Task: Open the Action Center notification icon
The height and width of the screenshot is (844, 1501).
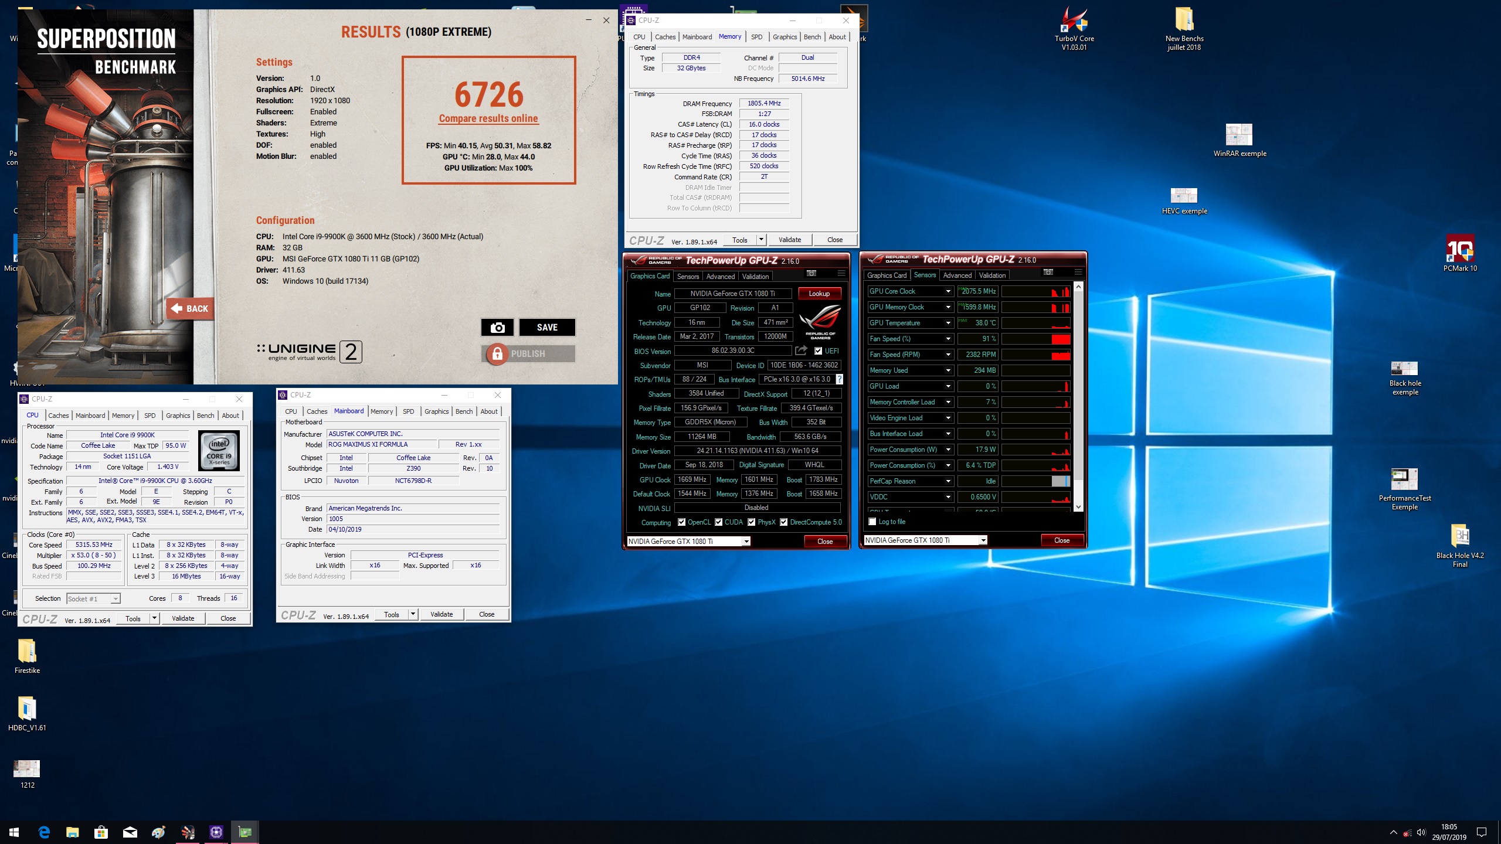Action: [1482, 832]
